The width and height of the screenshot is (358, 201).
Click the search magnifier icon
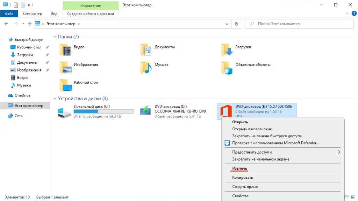252,24
